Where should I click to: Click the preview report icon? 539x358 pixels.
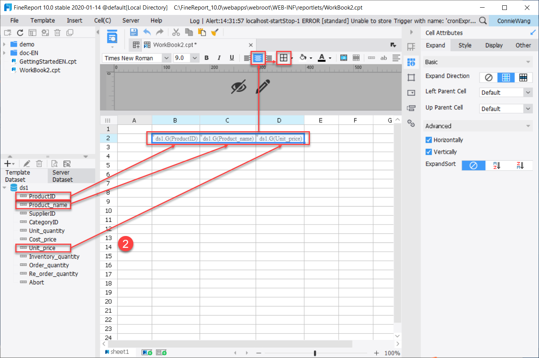(112, 37)
